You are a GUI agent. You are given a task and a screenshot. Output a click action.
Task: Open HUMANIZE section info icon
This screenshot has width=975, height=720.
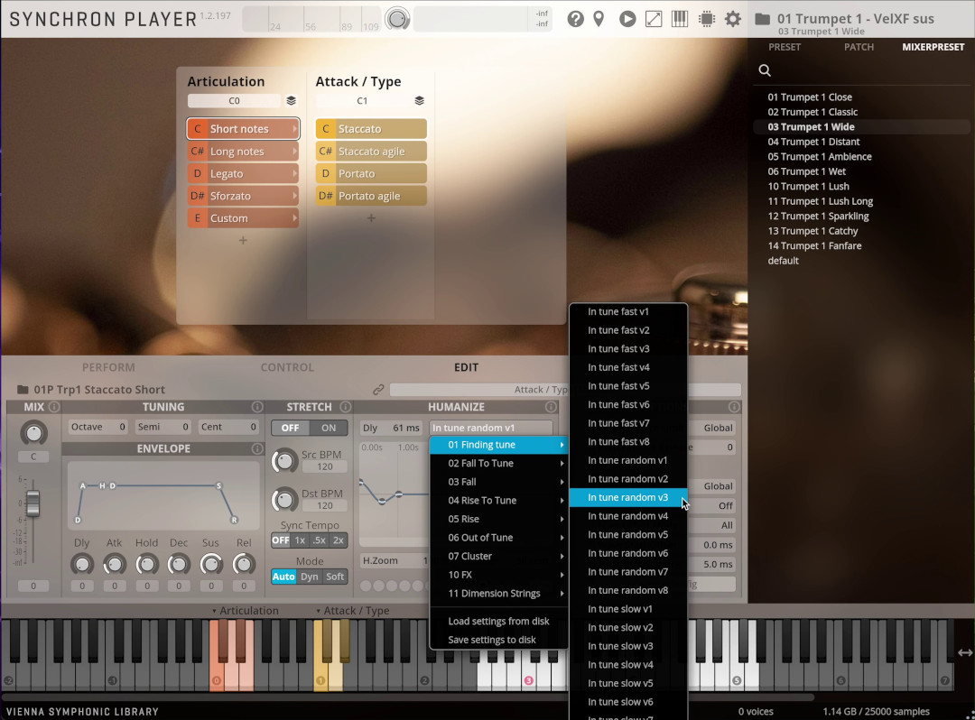click(551, 407)
